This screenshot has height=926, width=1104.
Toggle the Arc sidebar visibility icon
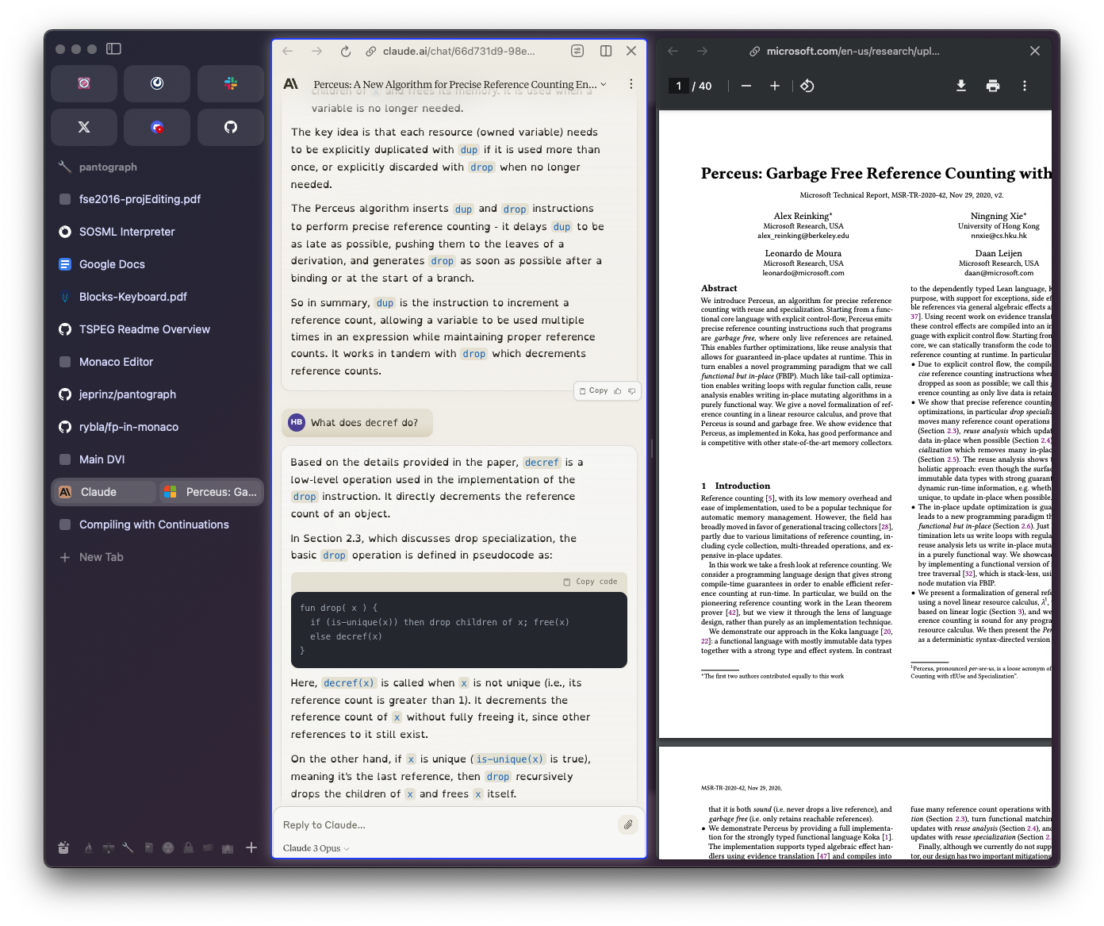(113, 49)
